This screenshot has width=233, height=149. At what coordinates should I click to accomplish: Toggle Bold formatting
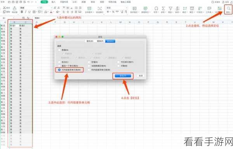tap(22, 12)
